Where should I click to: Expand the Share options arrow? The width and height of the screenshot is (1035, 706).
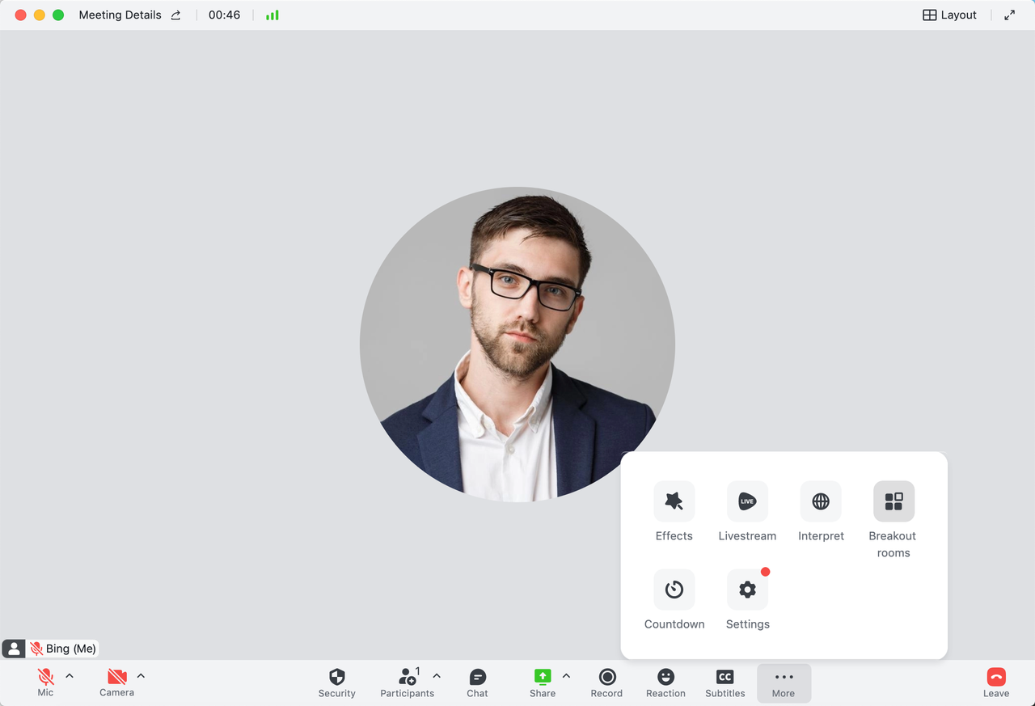point(566,676)
